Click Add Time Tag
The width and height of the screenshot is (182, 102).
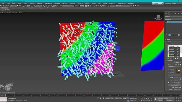point(133,101)
